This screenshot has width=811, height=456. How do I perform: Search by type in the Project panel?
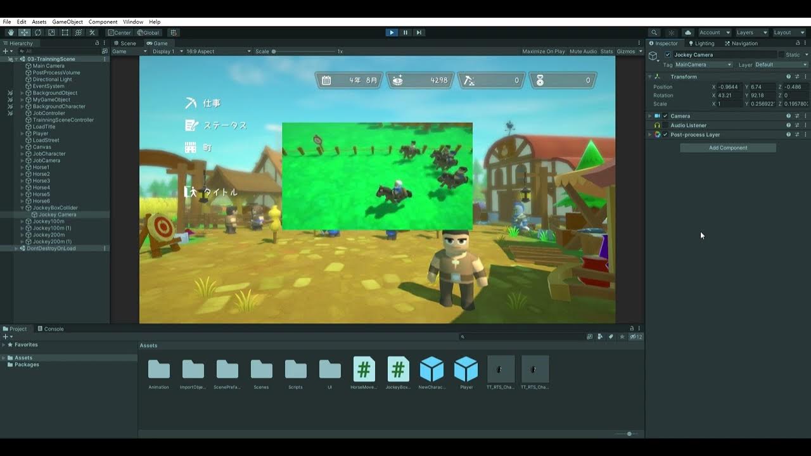click(600, 337)
